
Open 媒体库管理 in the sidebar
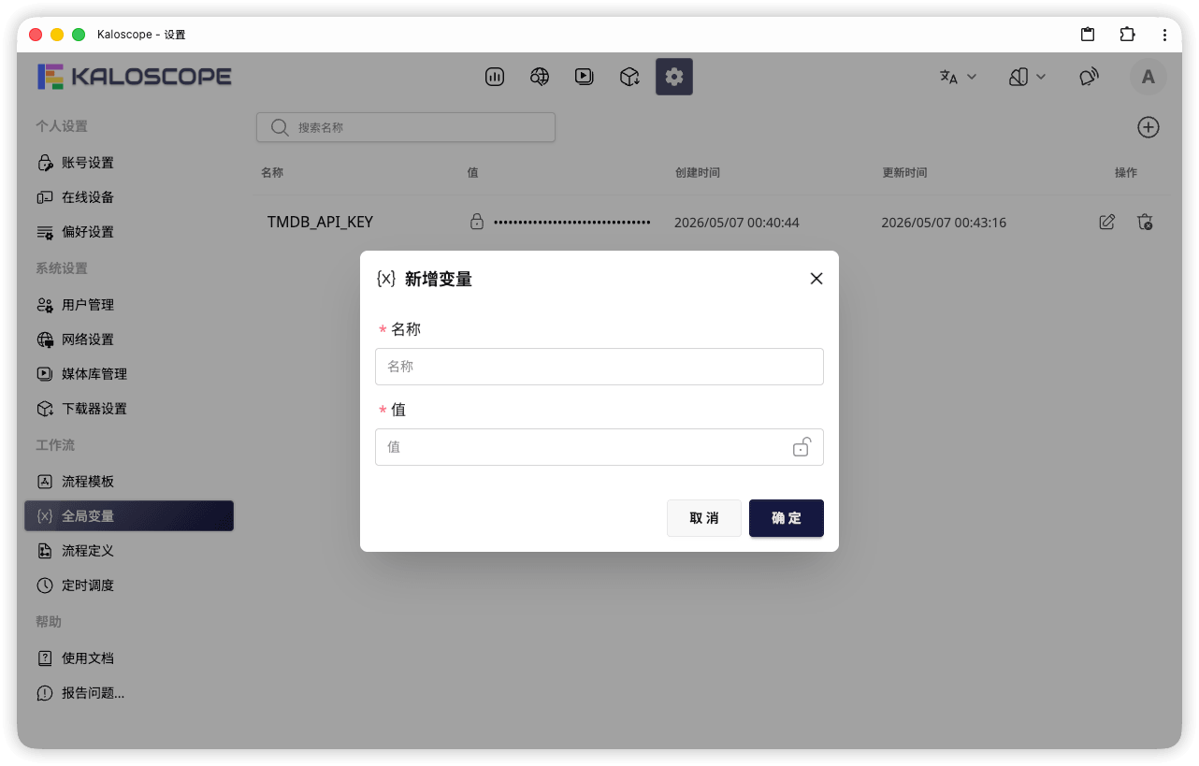pos(129,374)
